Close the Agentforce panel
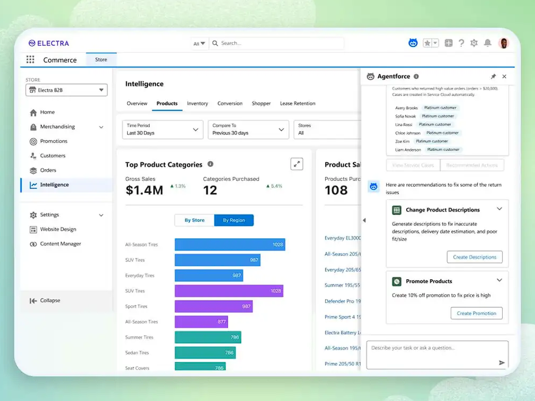The height and width of the screenshot is (401, 535). (x=504, y=76)
